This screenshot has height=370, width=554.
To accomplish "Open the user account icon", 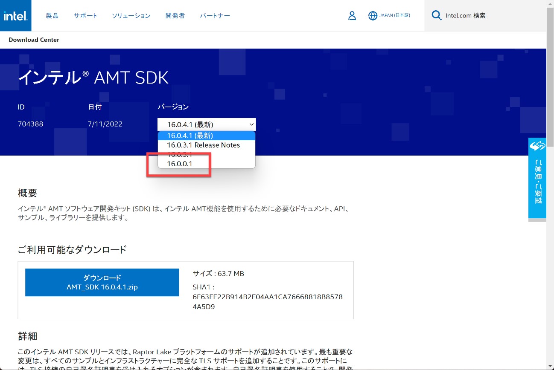I will click(352, 16).
